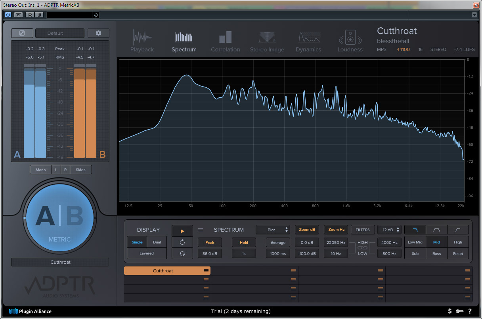
Task: Open the Cutthroat track slot menu icon
Action: click(206, 271)
